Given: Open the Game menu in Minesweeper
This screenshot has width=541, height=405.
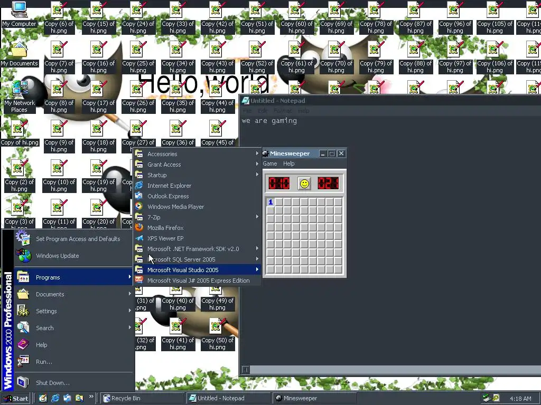Looking at the screenshot, I should point(270,163).
